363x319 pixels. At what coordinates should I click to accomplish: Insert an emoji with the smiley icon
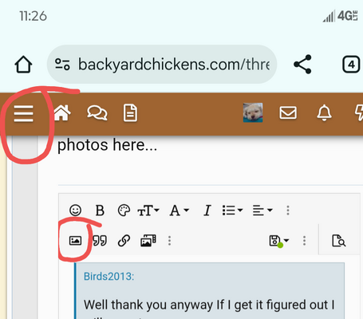(75, 211)
